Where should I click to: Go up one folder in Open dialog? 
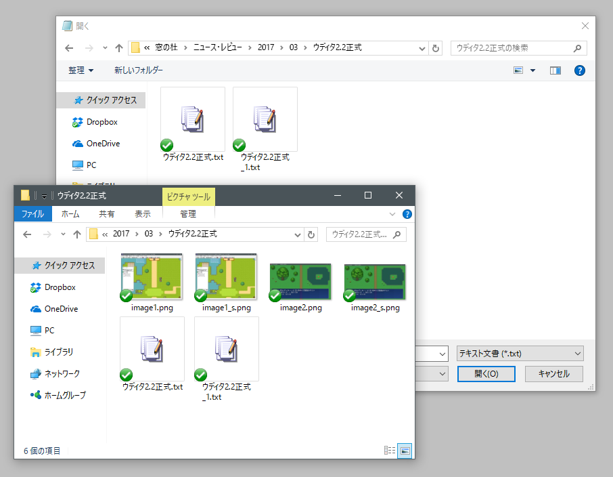[x=119, y=48]
